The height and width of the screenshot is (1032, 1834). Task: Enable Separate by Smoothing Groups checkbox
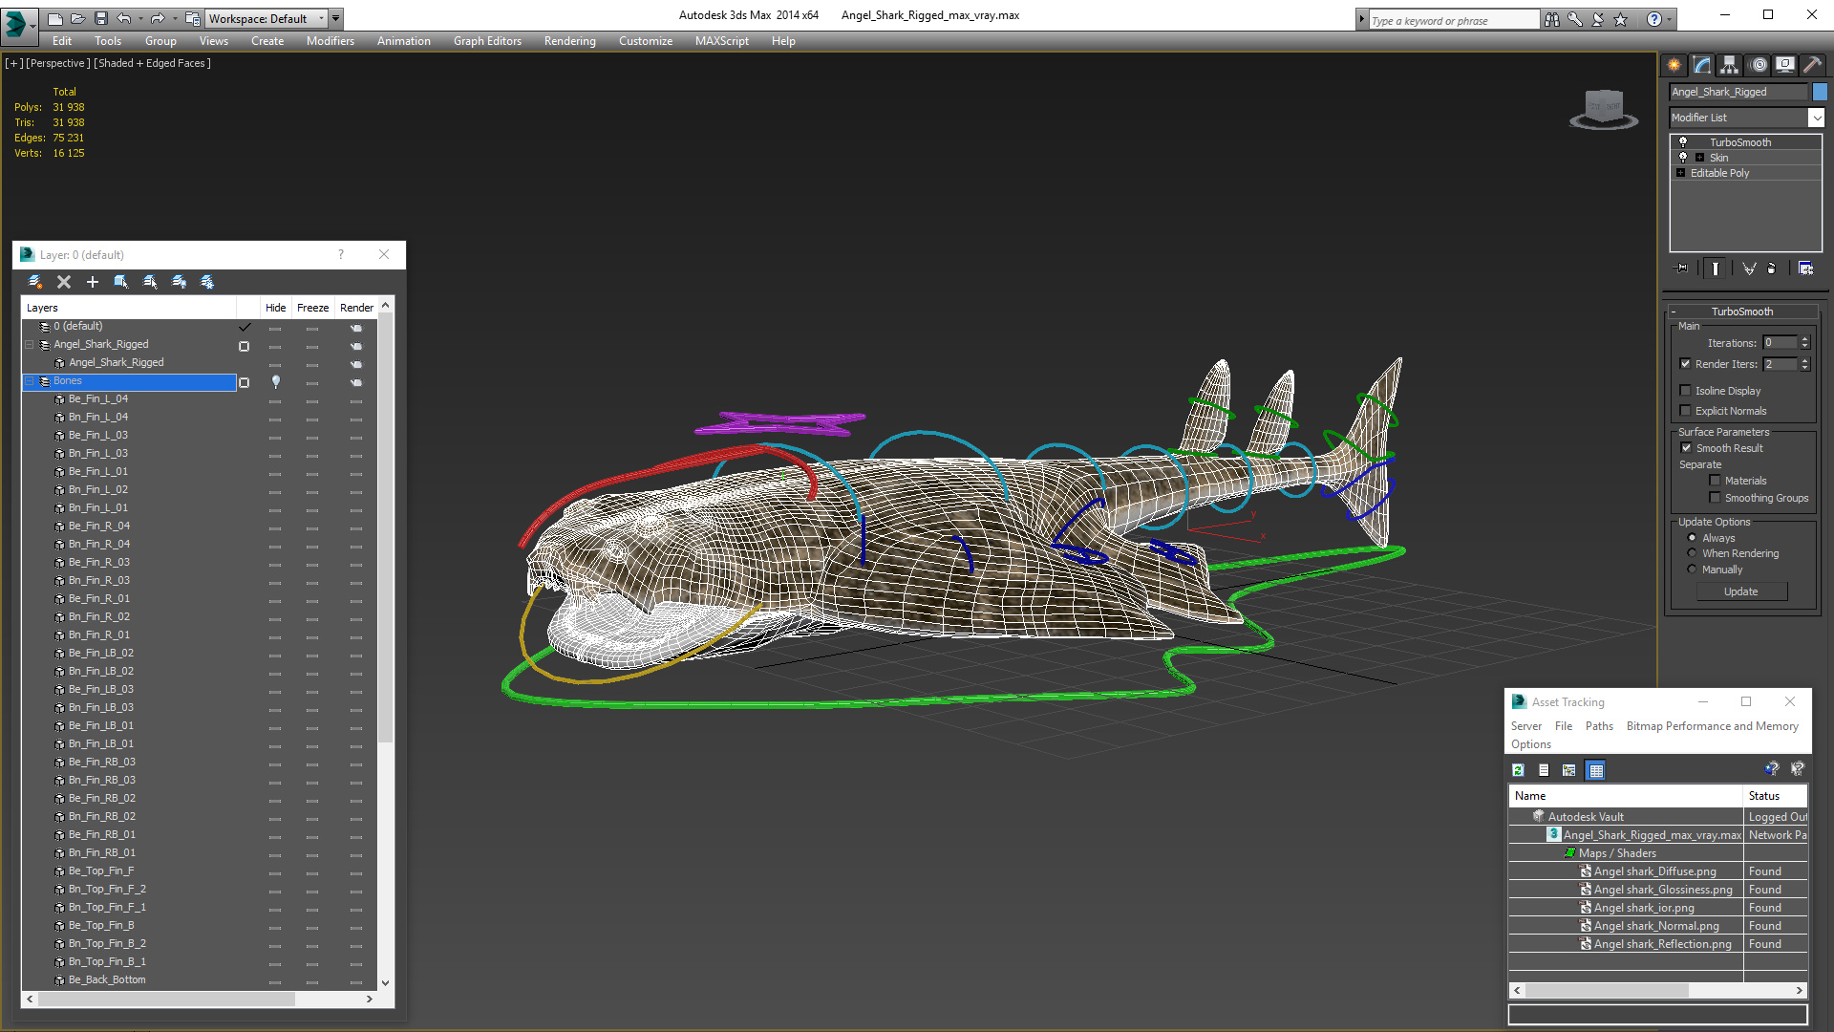coord(1715,498)
